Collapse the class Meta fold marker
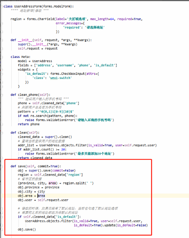This screenshot has width=189, height=238. [2, 57]
